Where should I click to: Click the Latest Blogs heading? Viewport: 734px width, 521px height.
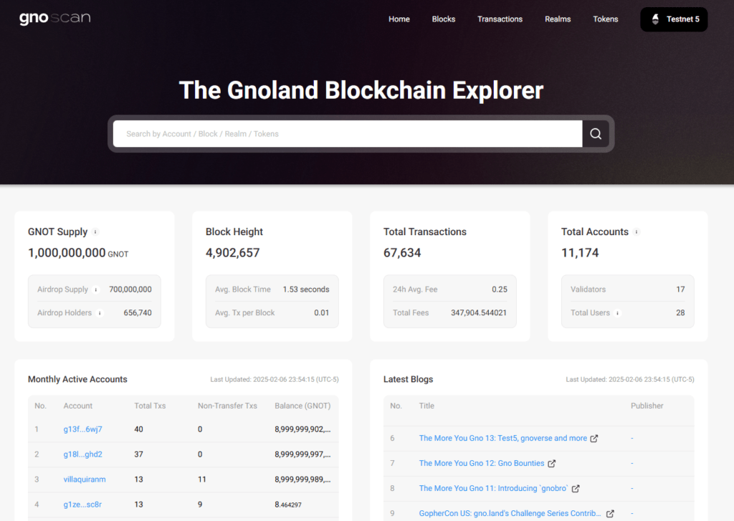click(x=408, y=380)
